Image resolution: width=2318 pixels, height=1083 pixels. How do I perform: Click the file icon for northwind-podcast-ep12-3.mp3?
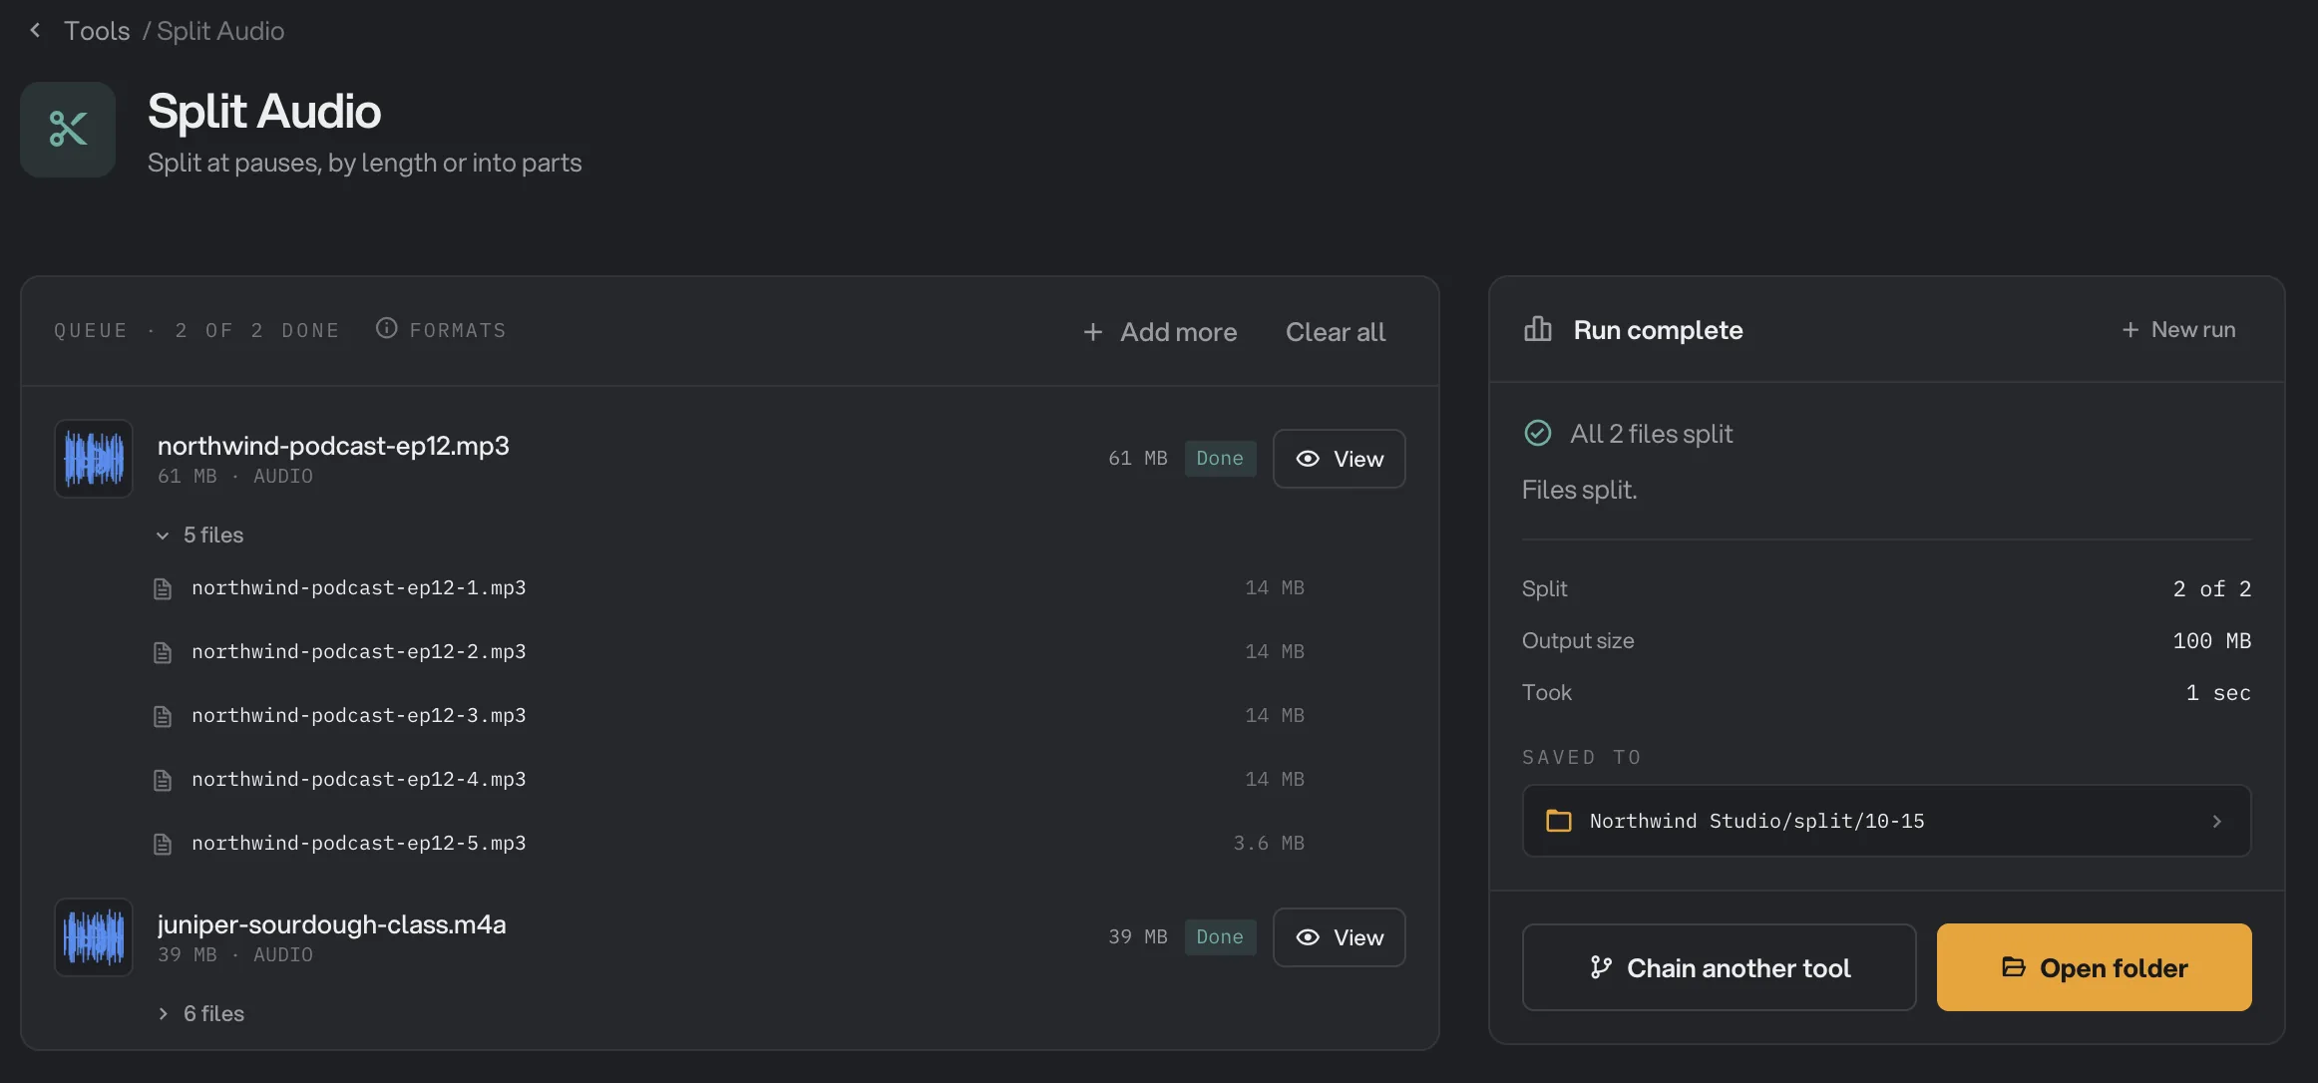pos(163,717)
